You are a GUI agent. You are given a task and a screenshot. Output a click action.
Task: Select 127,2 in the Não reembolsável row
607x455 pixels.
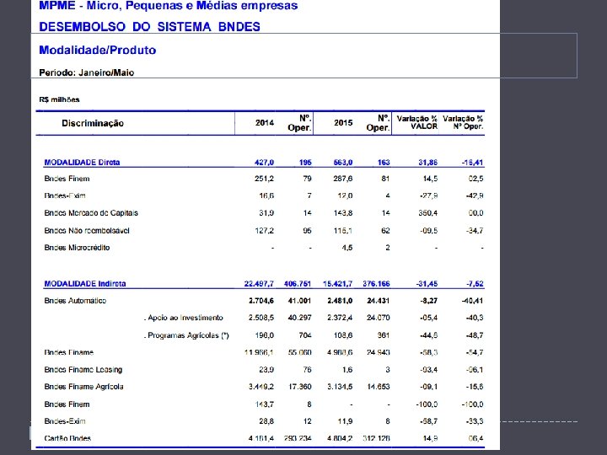click(264, 231)
